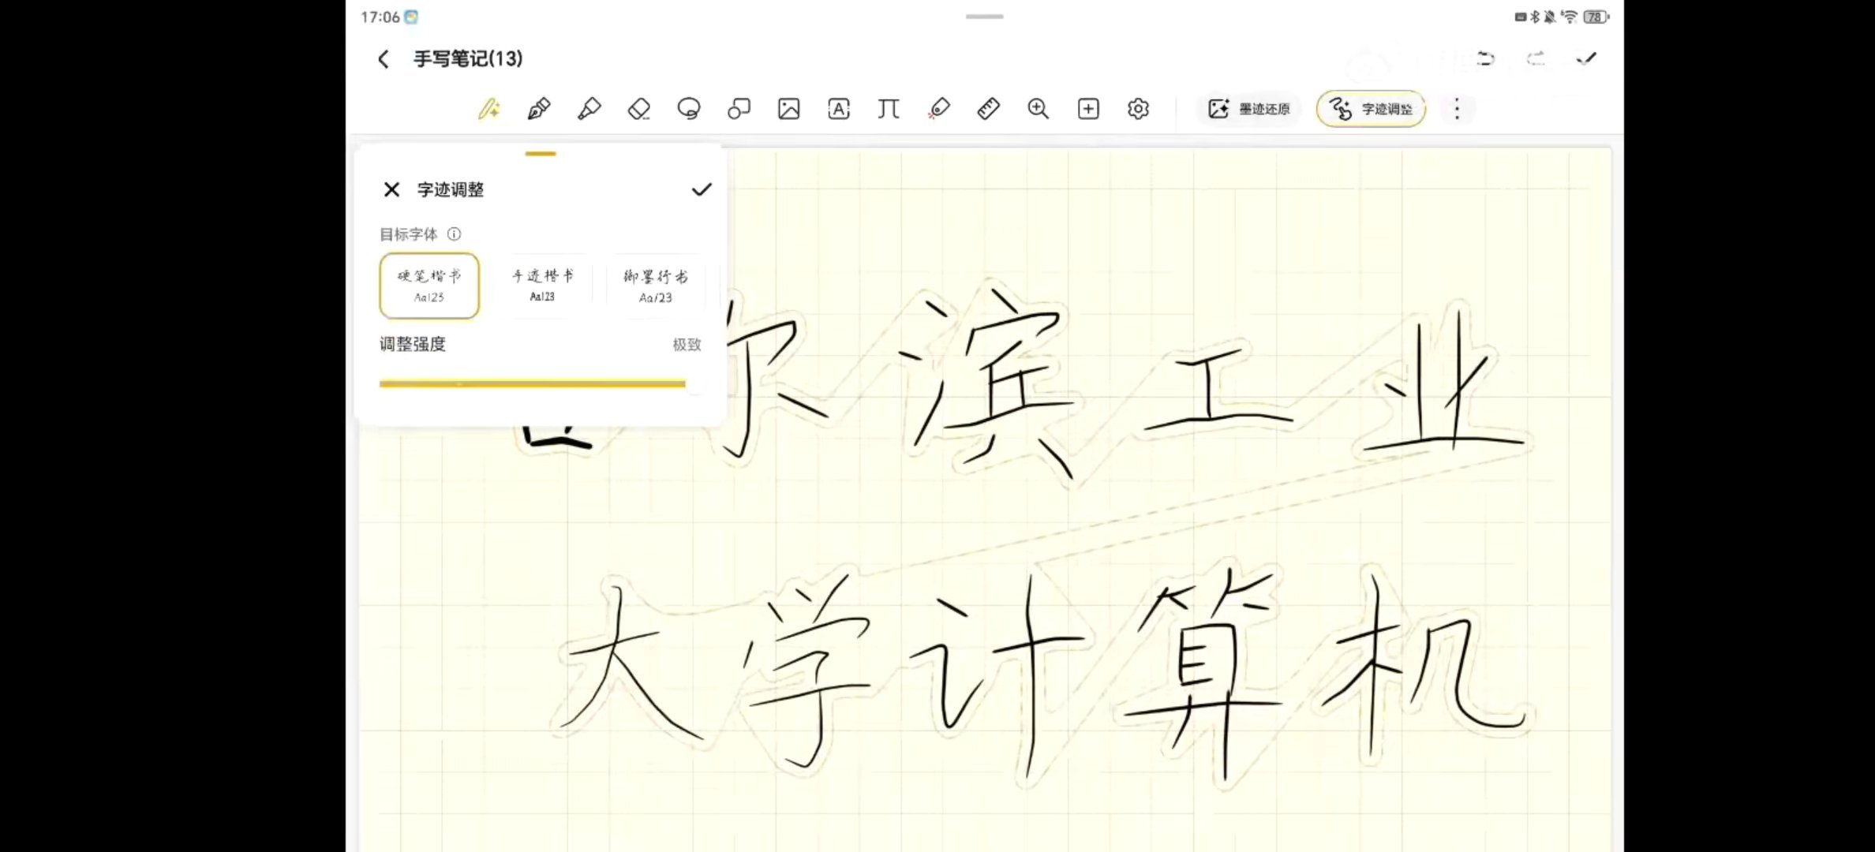
Task: Insert an image with the picture icon
Action: pos(789,109)
